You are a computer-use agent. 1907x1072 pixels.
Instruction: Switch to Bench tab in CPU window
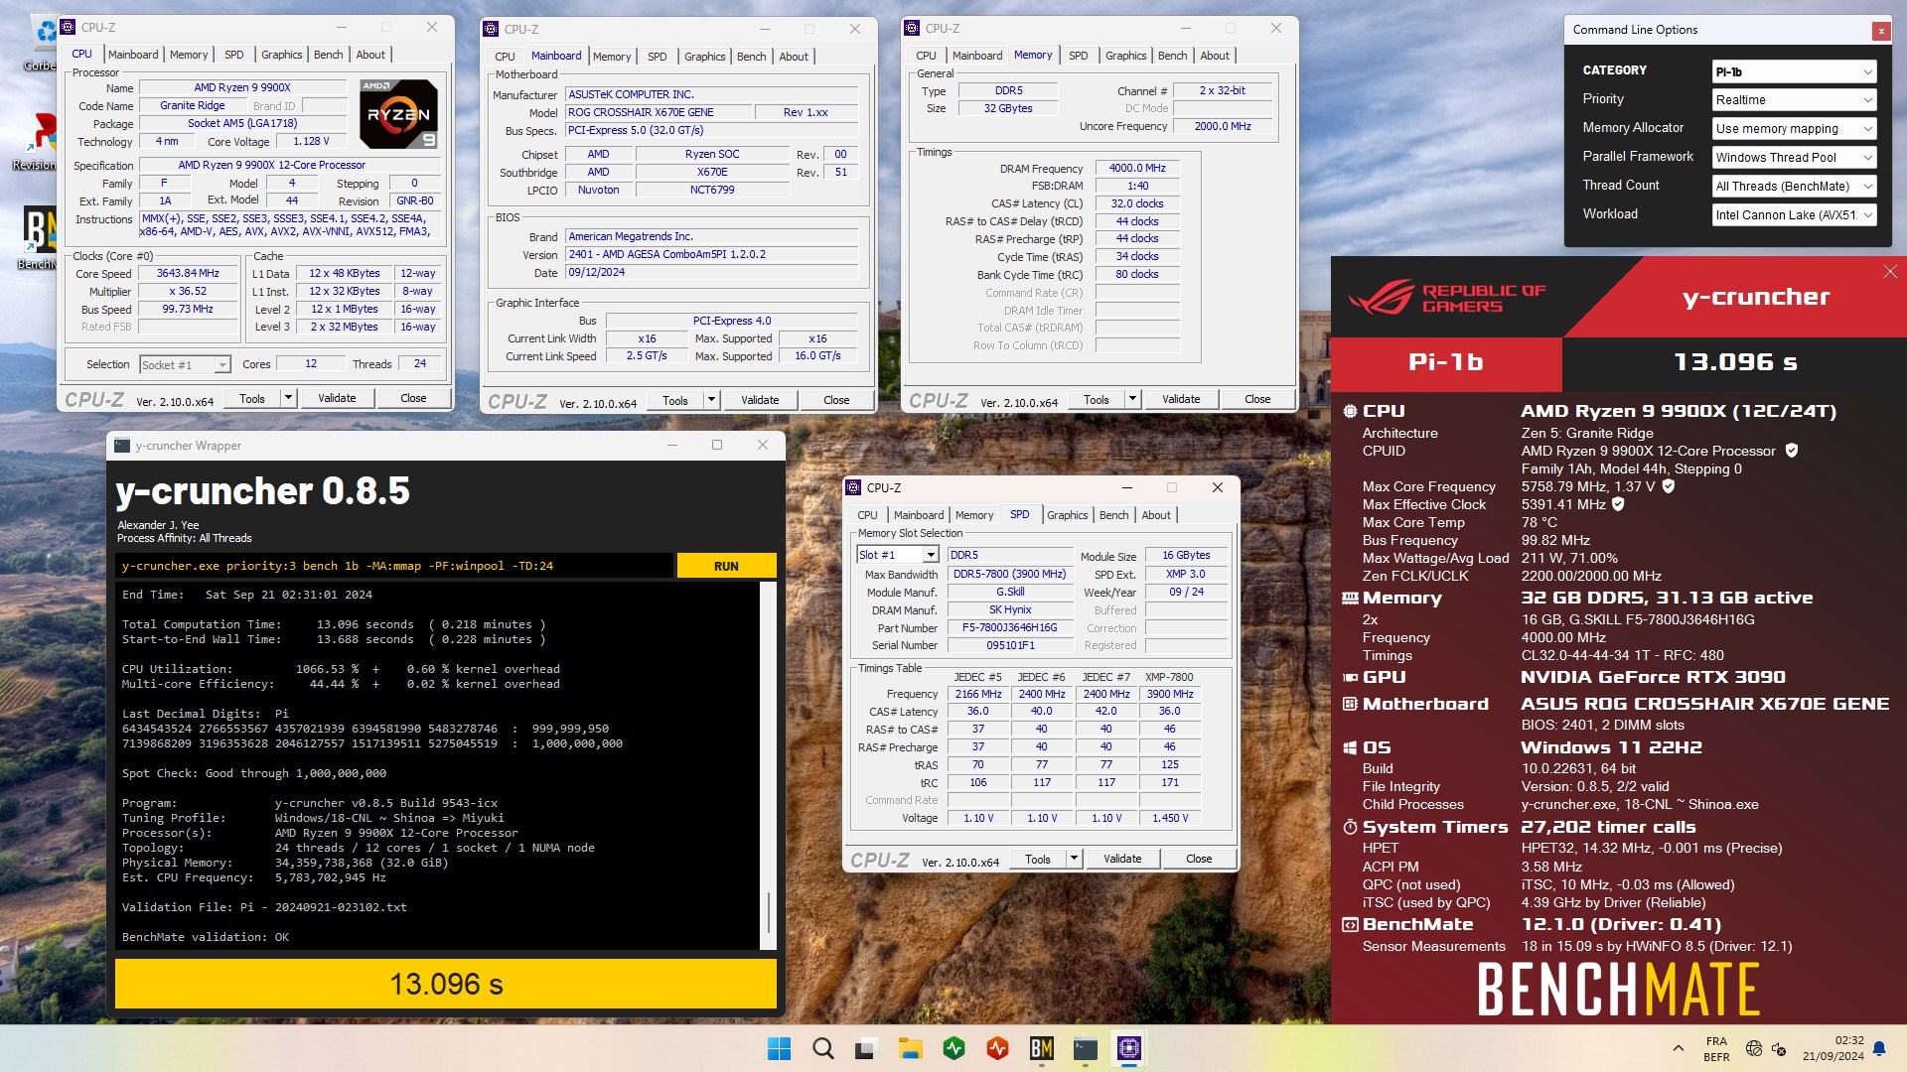(328, 55)
